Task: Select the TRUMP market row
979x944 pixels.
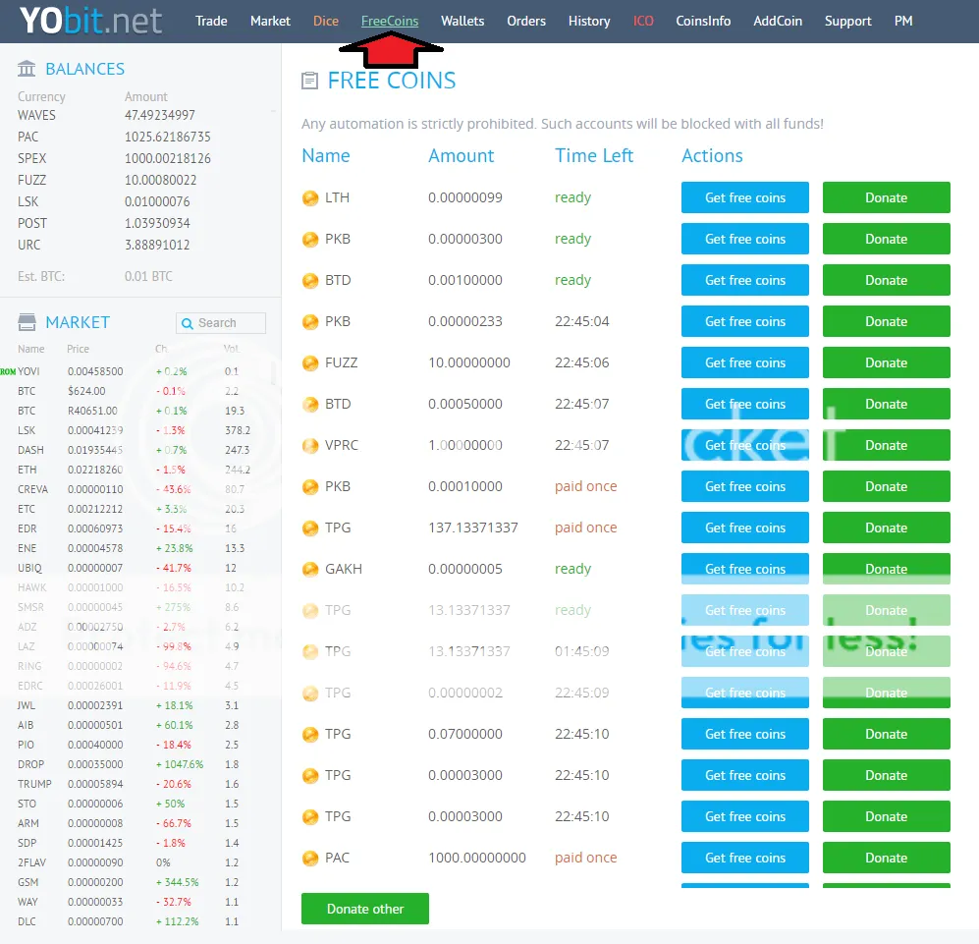Action: [x=134, y=784]
